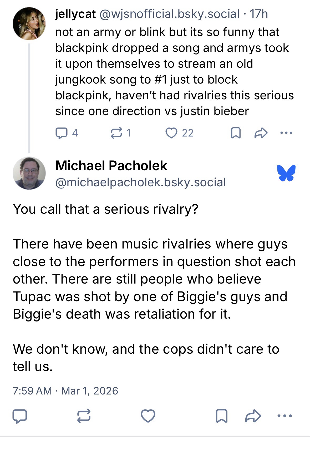310x468 pixels.
Task: Click the 7:59 AM Mar 1, 2026 timestamp
Action: 65,391
